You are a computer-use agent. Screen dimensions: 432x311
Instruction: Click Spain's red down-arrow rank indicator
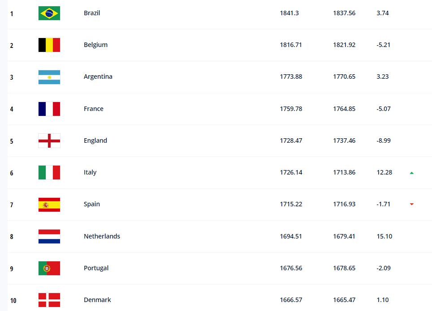pyautogui.click(x=412, y=204)
